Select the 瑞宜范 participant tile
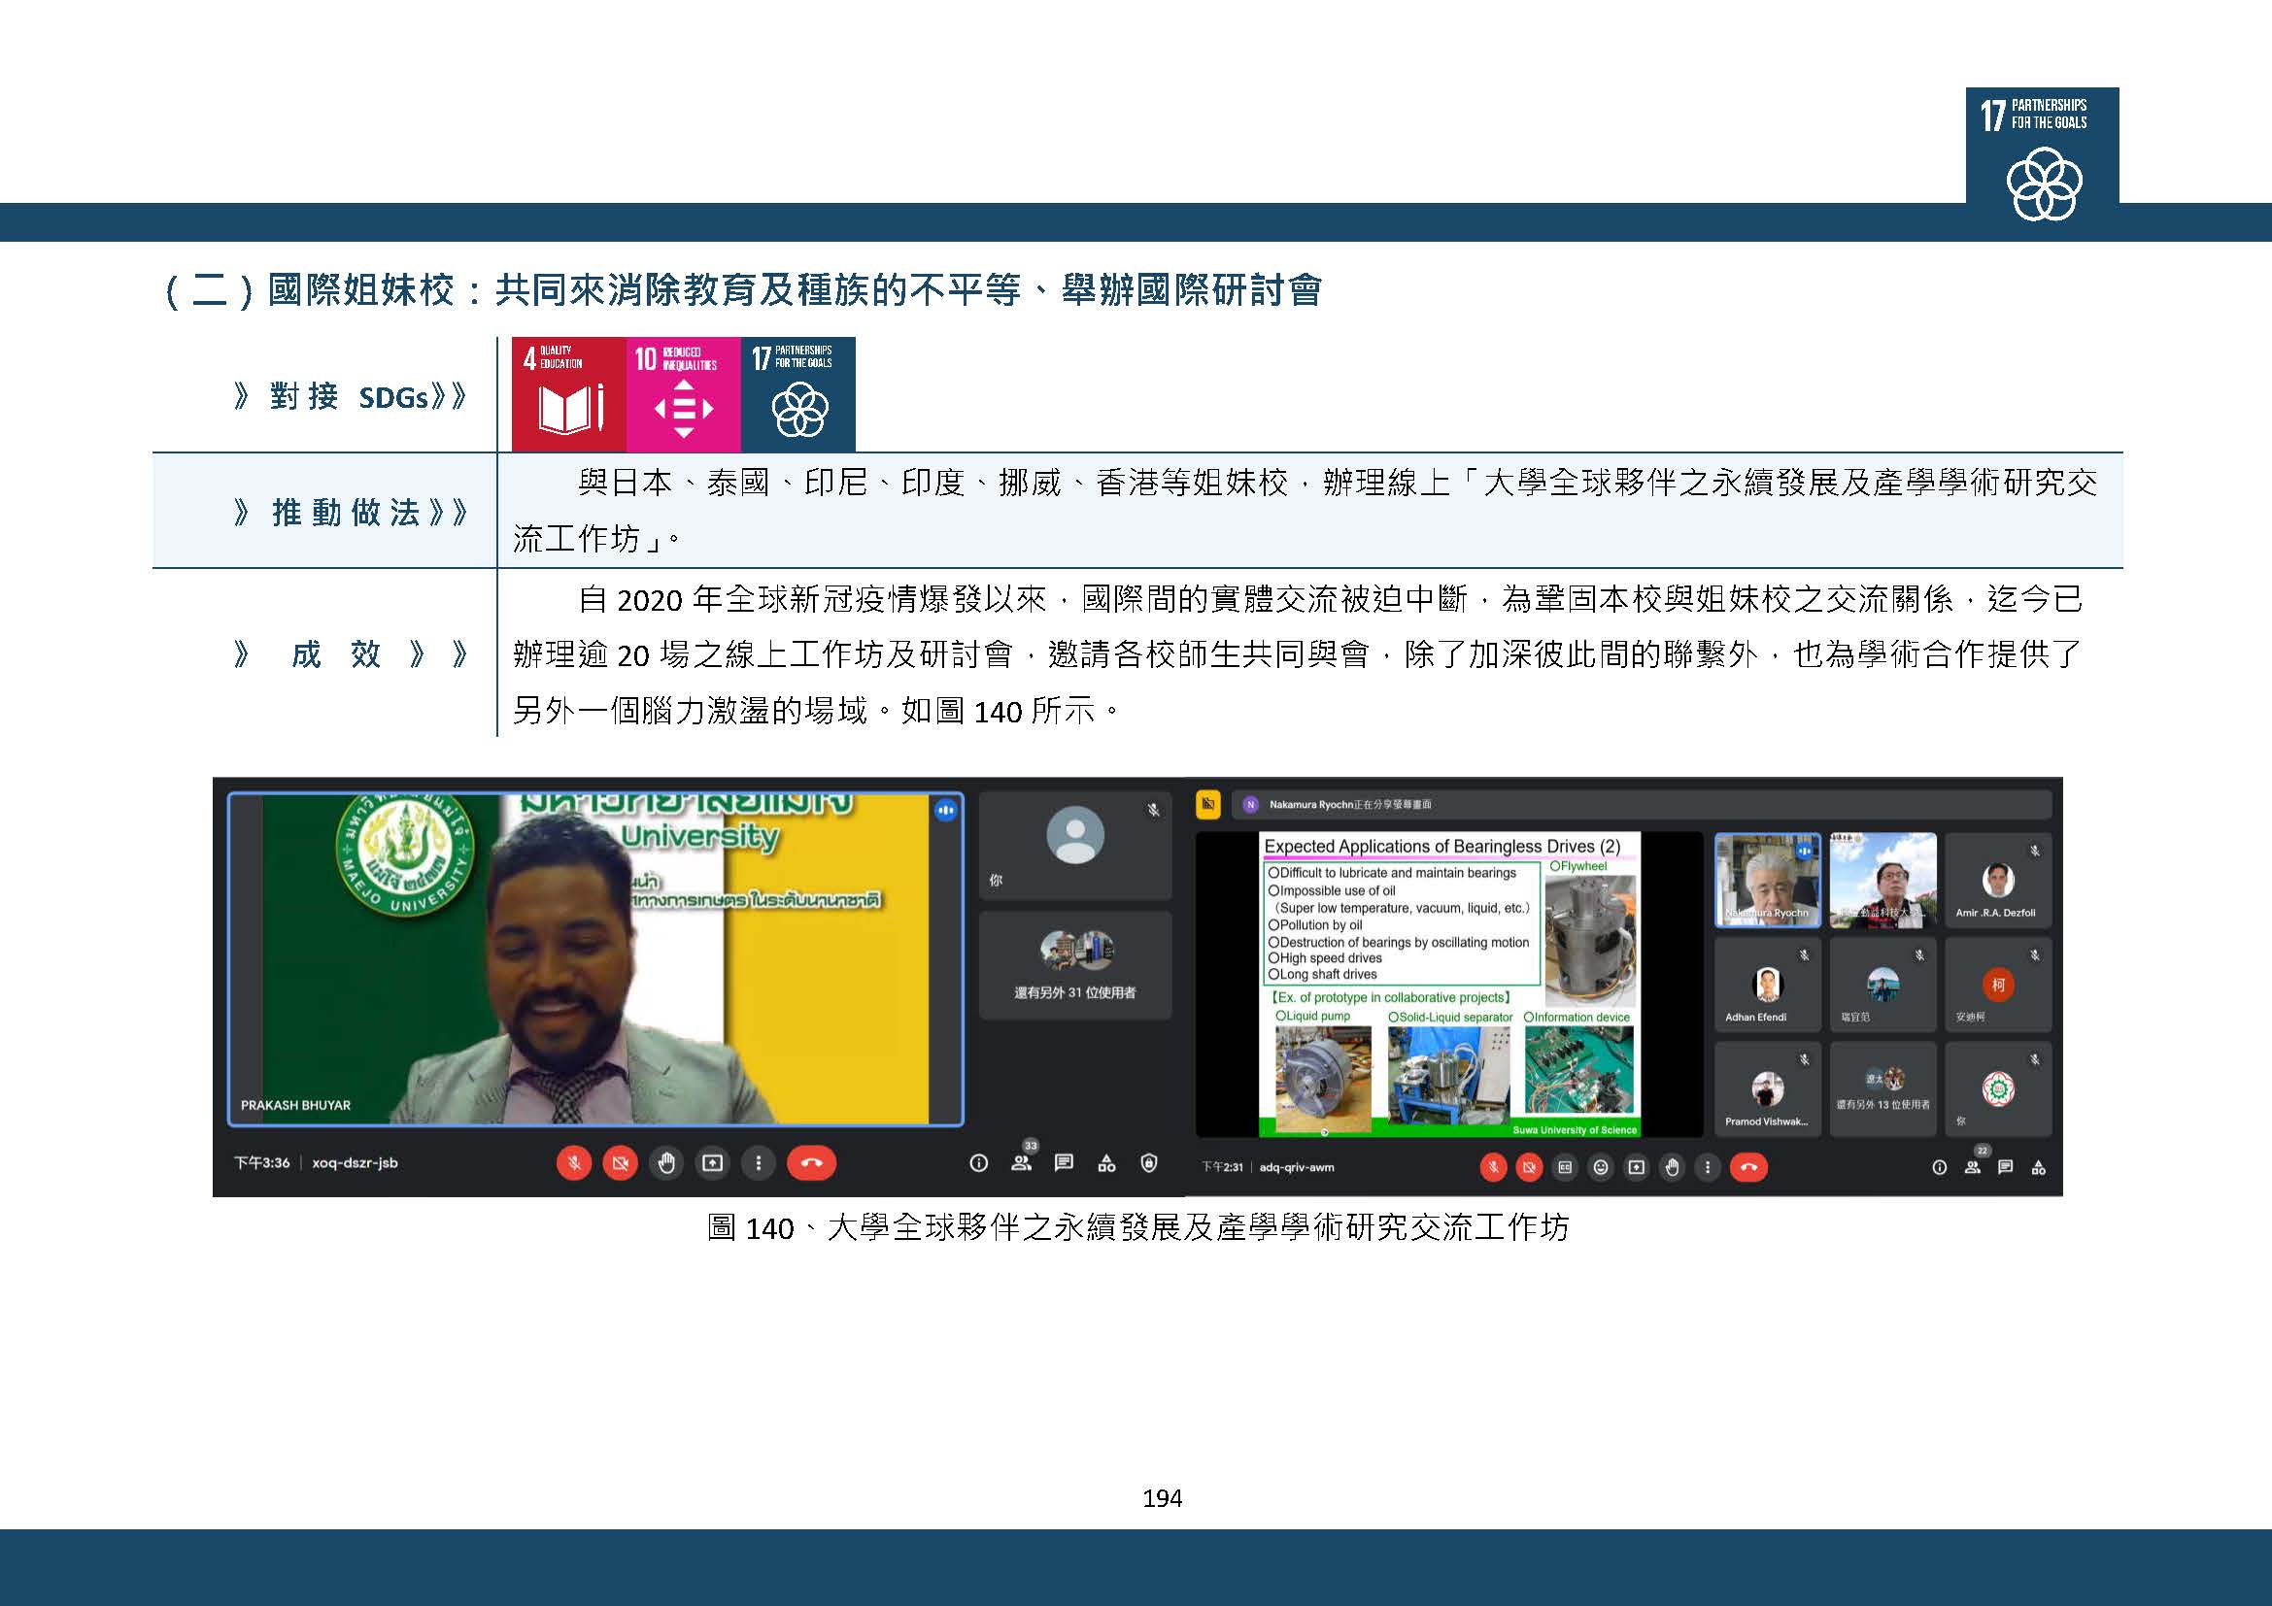Viewport: 2272px width, 1606px height. (1883, 985)
